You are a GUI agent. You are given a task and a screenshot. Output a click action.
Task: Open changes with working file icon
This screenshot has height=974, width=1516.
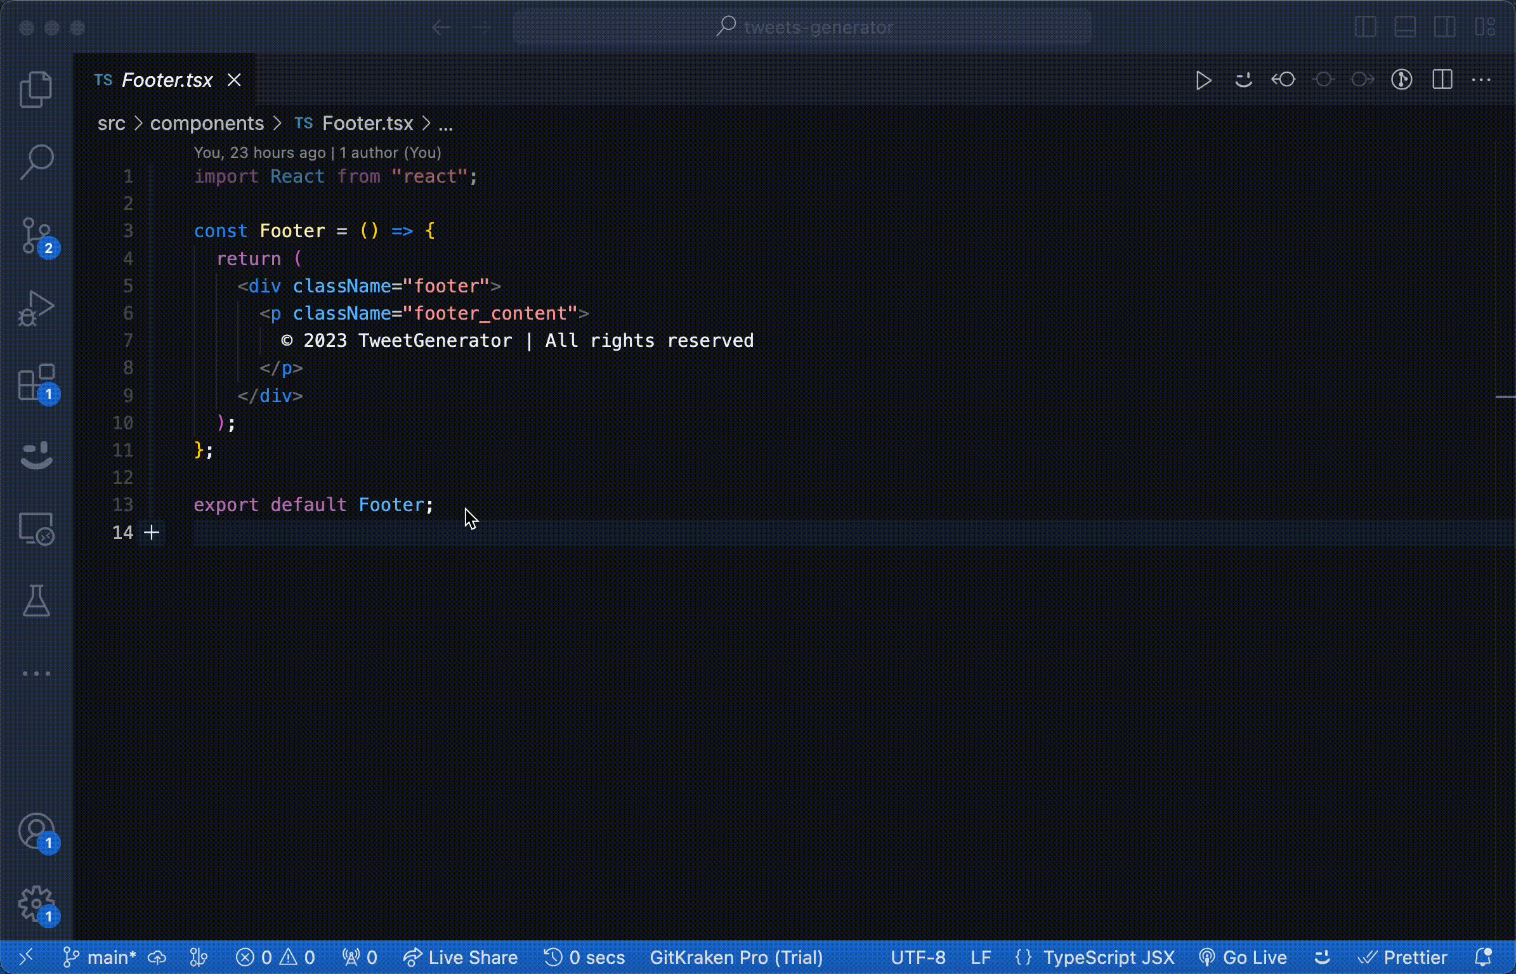click(1323, 80)
